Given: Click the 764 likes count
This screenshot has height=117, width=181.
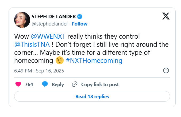Looking at the screenshot, I should pos(29,85).
